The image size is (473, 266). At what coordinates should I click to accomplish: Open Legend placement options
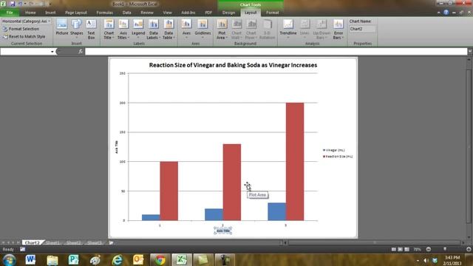(x=138, y=28)
